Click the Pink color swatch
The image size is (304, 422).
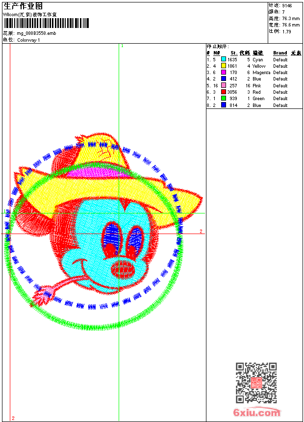pyautogui.click(x=224, y=85)
